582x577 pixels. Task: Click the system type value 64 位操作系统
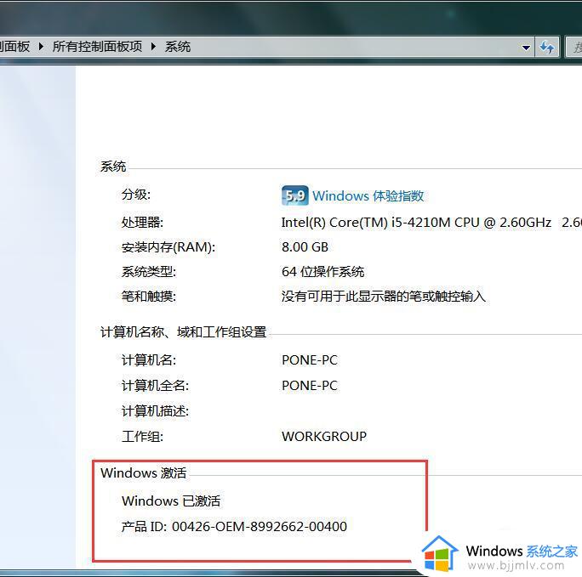323,272
